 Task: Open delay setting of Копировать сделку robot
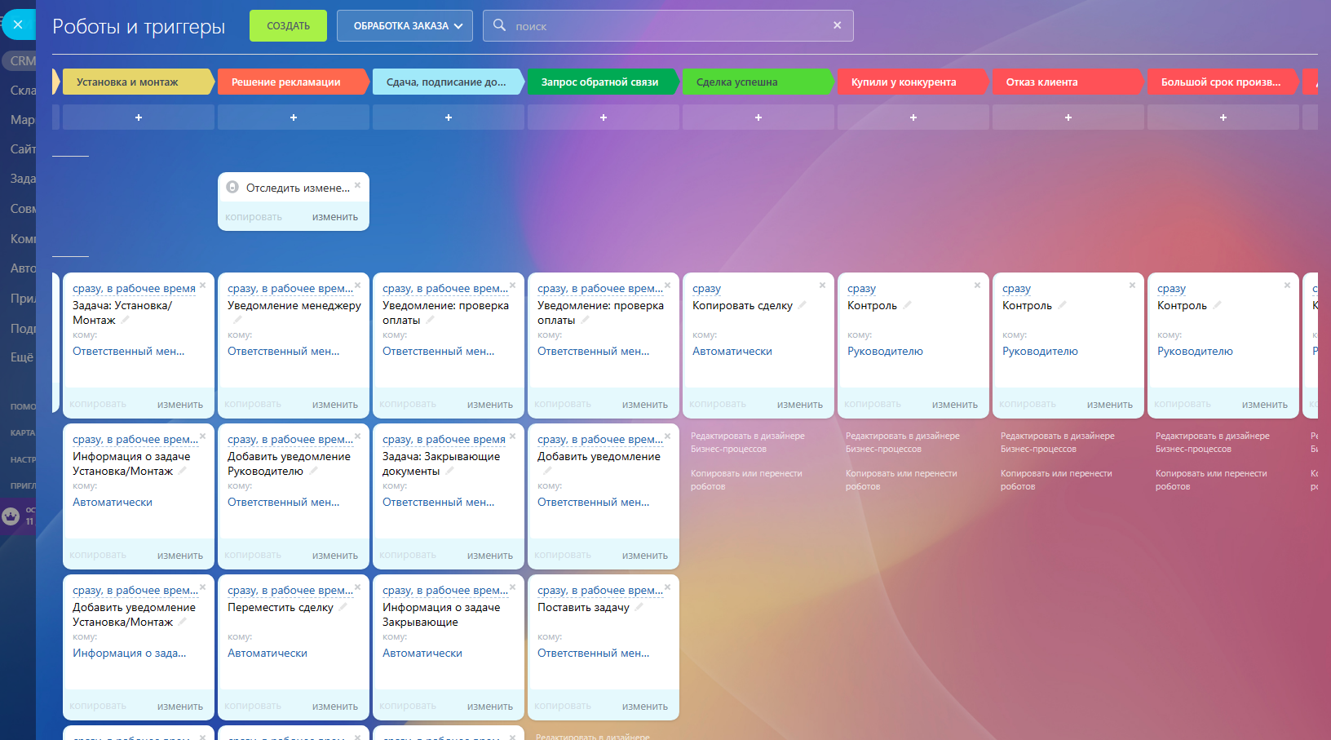point(706,289)
